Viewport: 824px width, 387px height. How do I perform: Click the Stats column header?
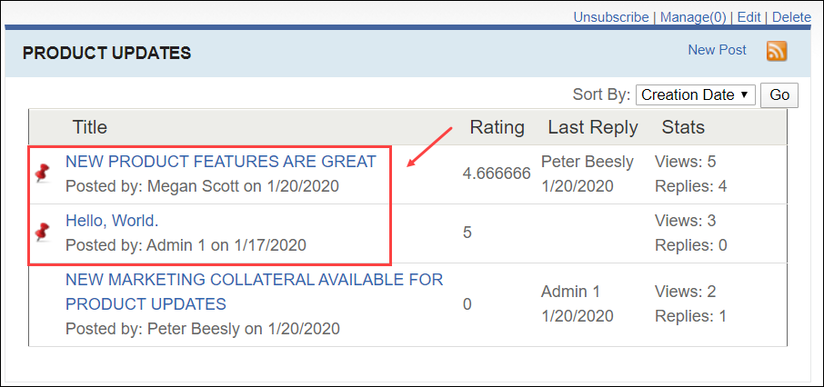(682, 127)
